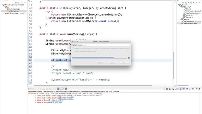
Task: Toggle Replace all occurrences checkbox
Action: pos(73,48)
